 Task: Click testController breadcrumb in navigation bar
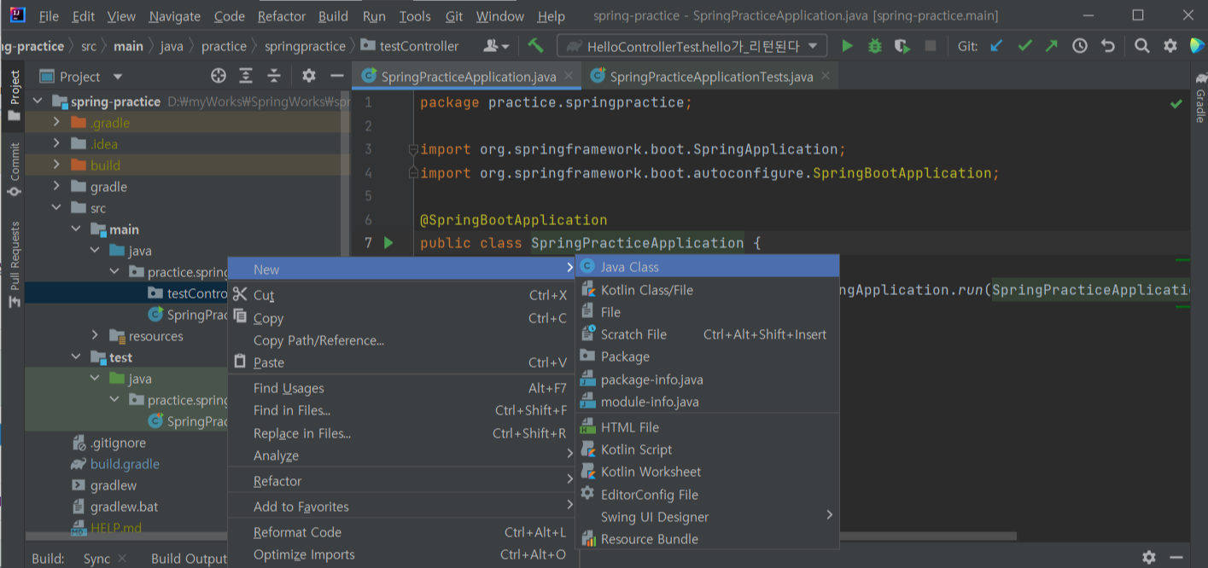(x=410, y=46)
